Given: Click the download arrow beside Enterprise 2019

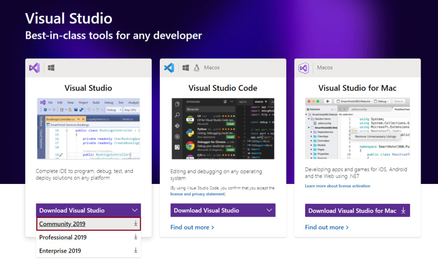Looking at the screenshot, I should pos(135,250).
